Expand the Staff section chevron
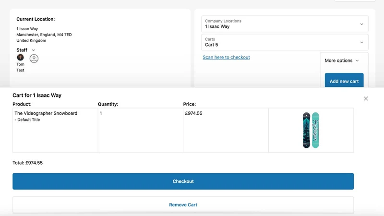Image resolution: width=384 pixels, height=216 pixels. [x=33, y=50]
